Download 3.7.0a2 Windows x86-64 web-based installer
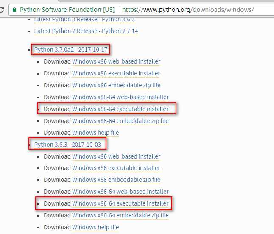The height and width of the screenshot is (234, 274). pos(120,97)
